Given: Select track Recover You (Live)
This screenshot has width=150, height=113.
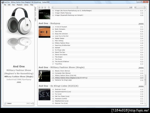Looking at the screenshot, I should [x=97, y=103].
